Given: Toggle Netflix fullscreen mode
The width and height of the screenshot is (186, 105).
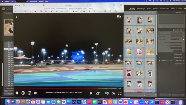Looking at the screenshot, I should pos(119,93).
